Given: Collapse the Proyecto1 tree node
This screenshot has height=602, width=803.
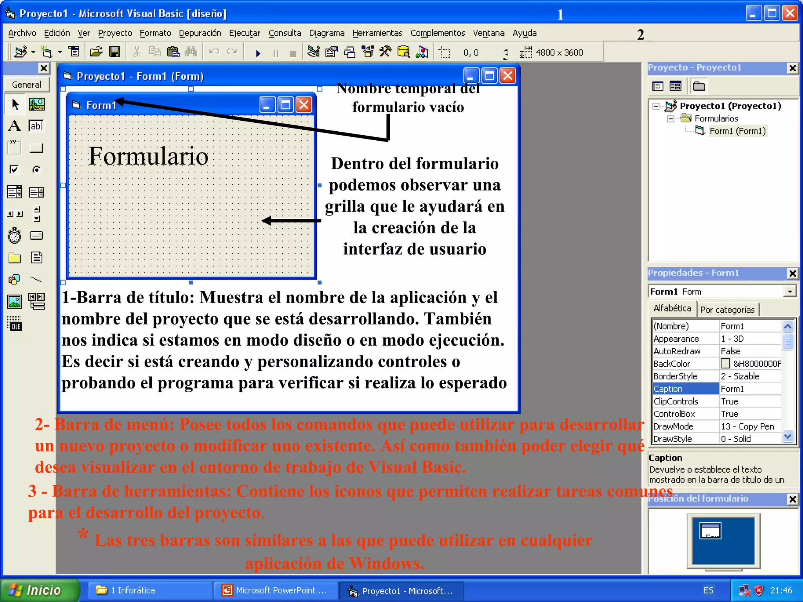Looking at the screenshot, I should click(x=656, y=106).
